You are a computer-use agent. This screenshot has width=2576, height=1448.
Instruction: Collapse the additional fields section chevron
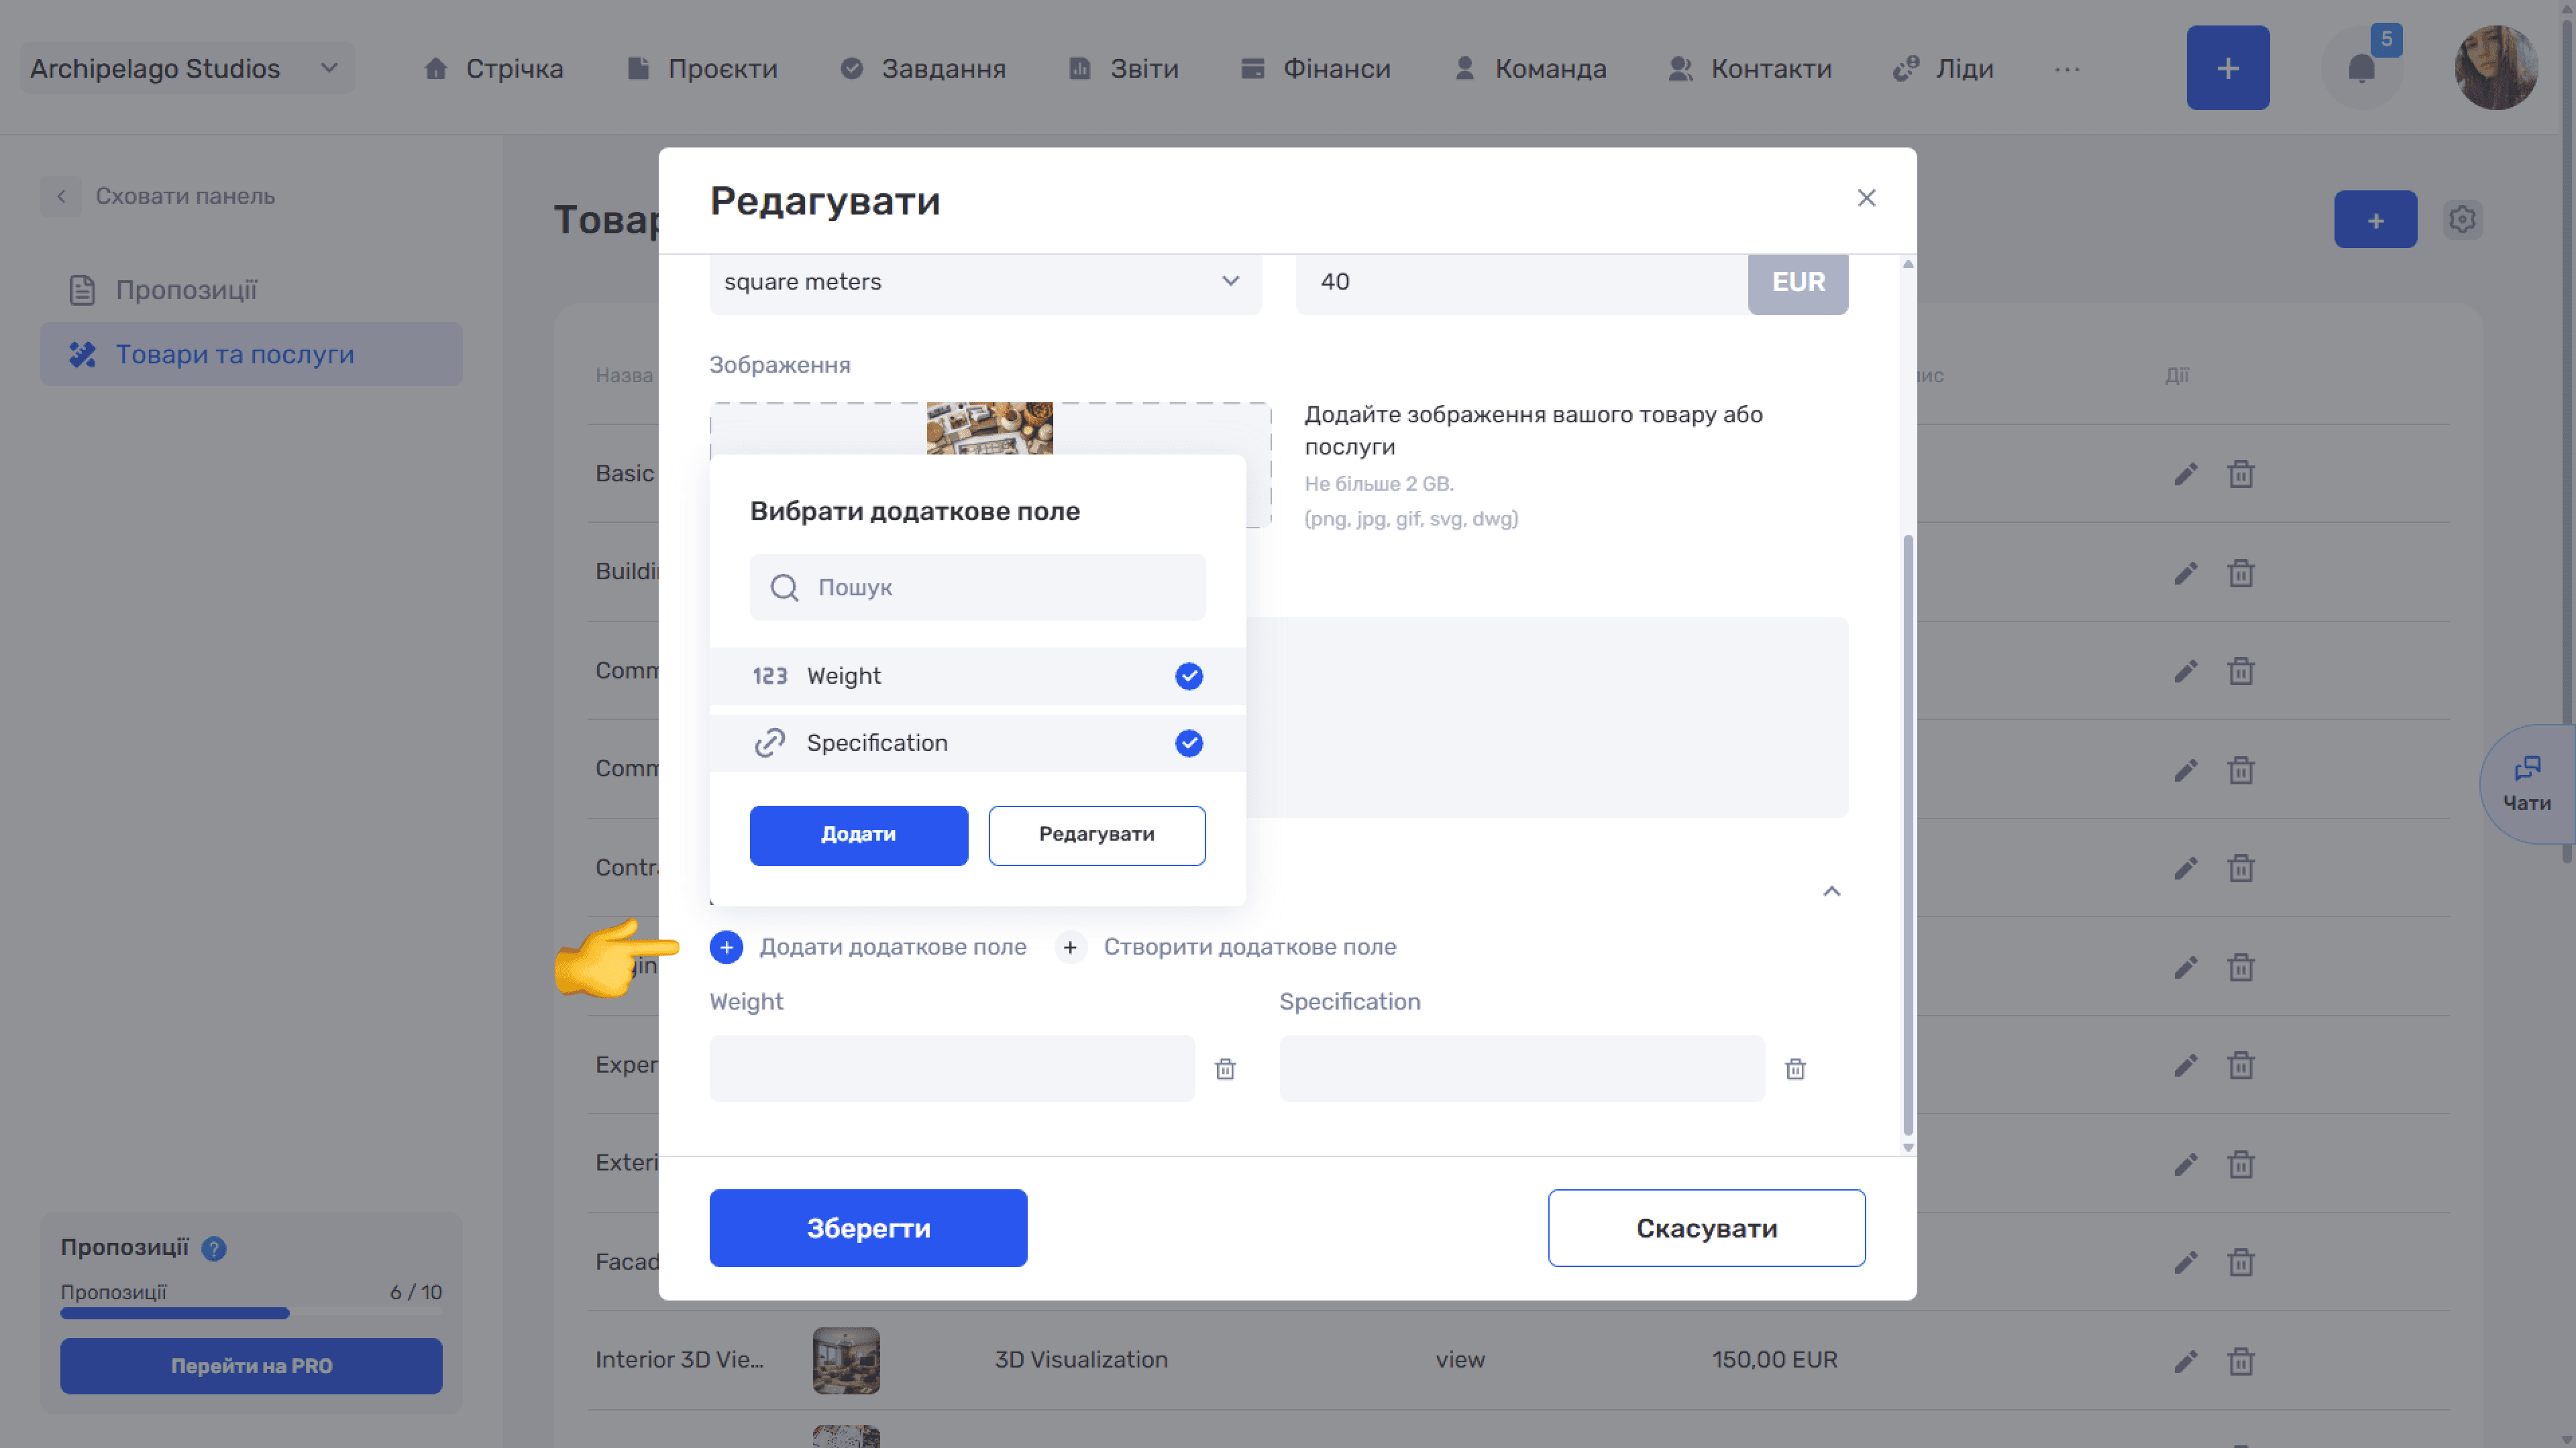pyautogui.click(x=1831, y=892)
